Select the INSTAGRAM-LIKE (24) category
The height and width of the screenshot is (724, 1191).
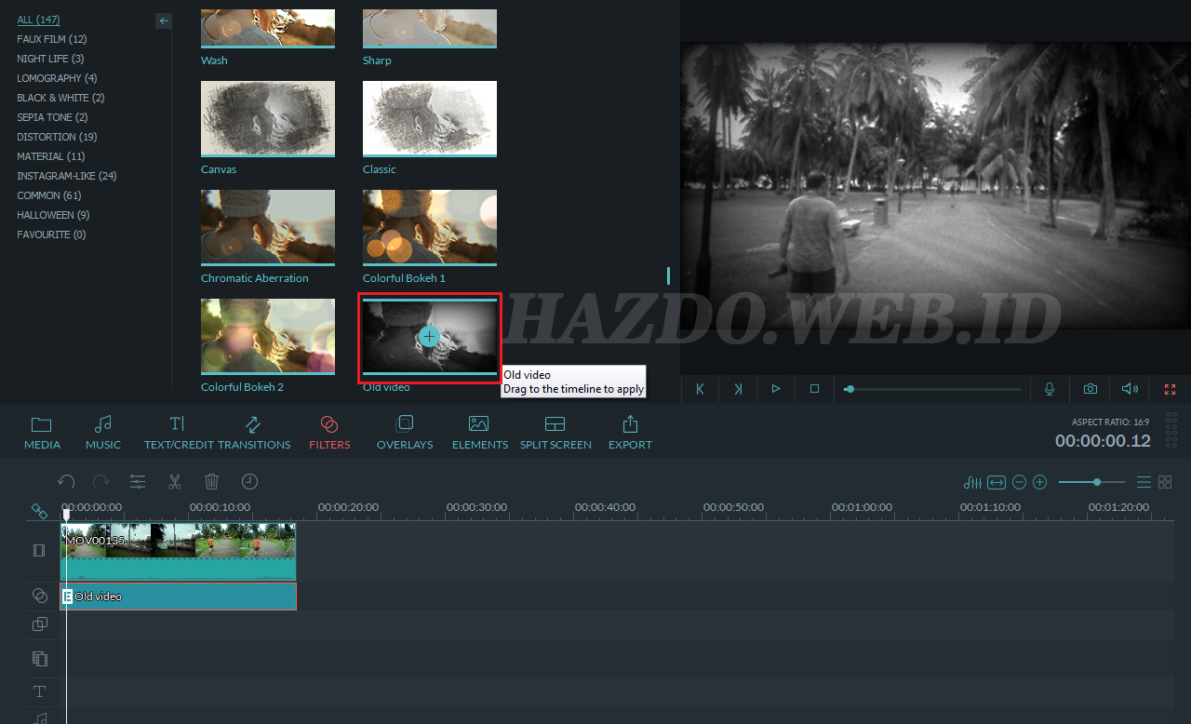click(67, 176)
